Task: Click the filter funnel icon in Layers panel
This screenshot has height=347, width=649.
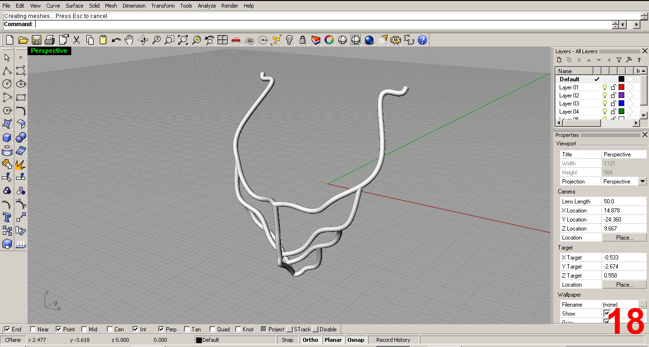Action: (619, 60)
